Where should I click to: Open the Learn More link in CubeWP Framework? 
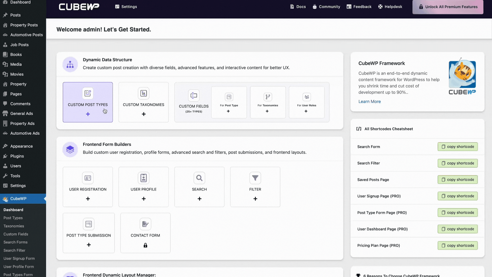coord(369,102)
